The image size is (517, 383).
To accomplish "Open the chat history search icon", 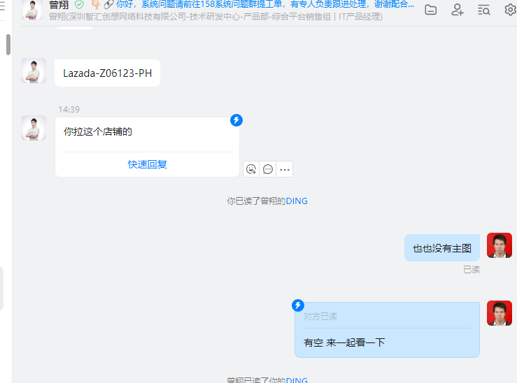I will 483,10.
